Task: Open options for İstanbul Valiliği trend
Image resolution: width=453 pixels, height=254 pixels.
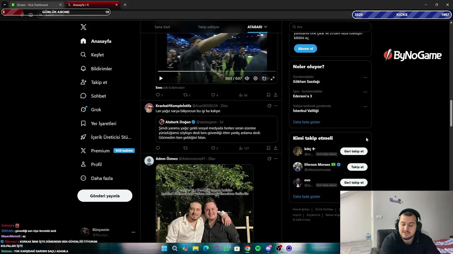Action: click(365, 107)
